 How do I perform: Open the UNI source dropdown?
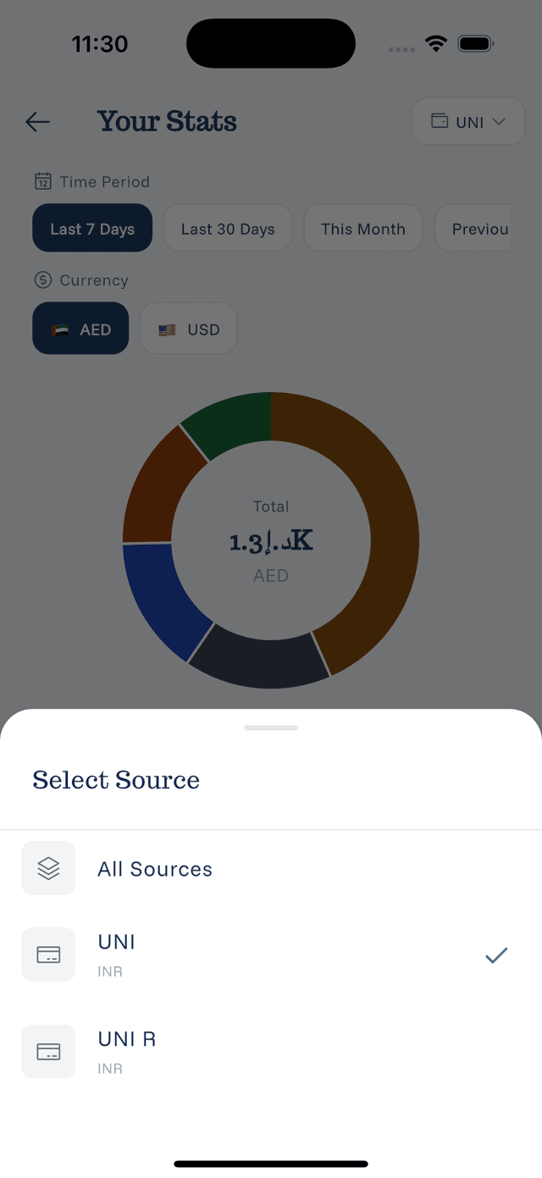tap(468, 121)
